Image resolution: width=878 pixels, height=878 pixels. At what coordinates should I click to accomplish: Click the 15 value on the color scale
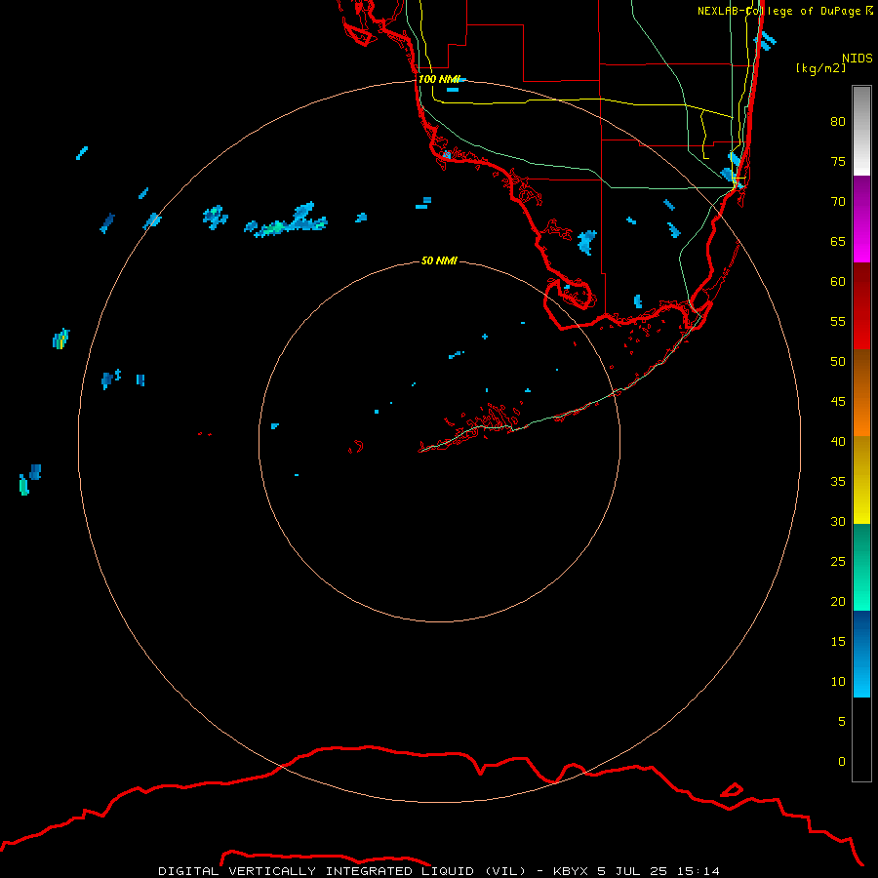click(x=838, y=642)
